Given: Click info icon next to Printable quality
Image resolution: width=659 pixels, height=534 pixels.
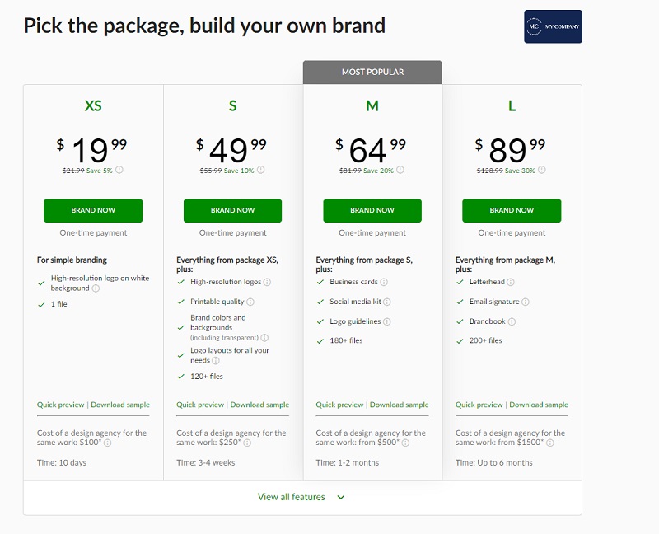Looking at the screenshot, I should coord(250,302).
